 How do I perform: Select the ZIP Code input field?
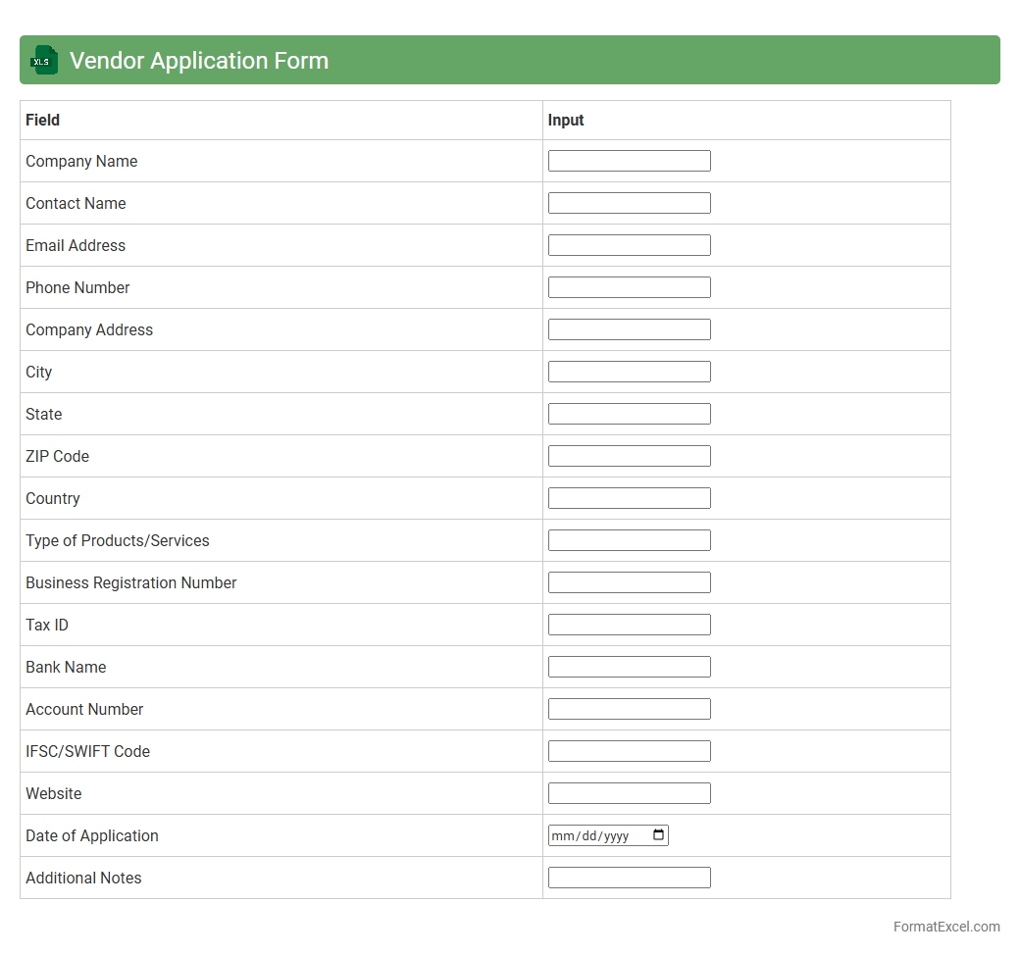[629, 456]
